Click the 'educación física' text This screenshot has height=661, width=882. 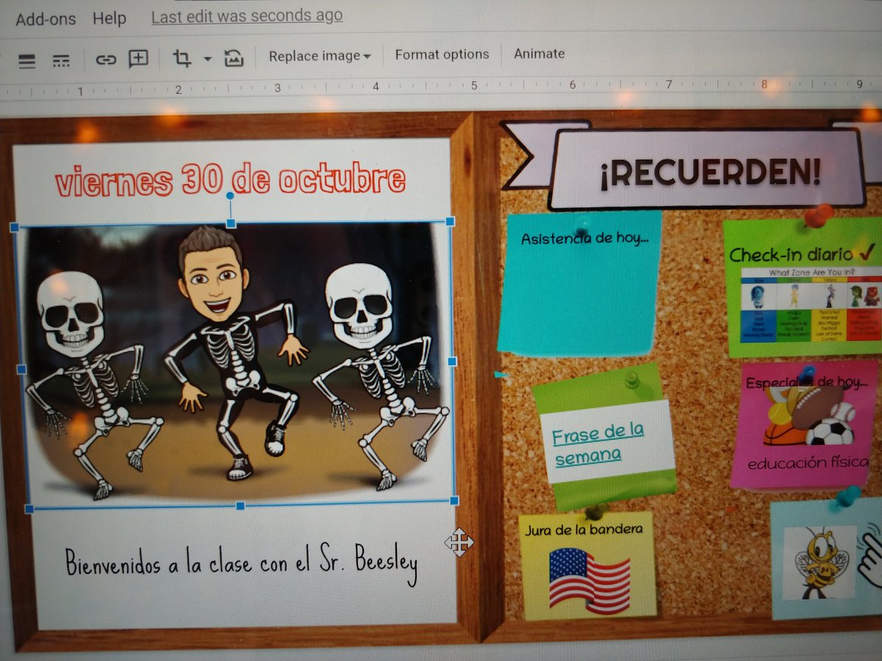pos(808,463)
